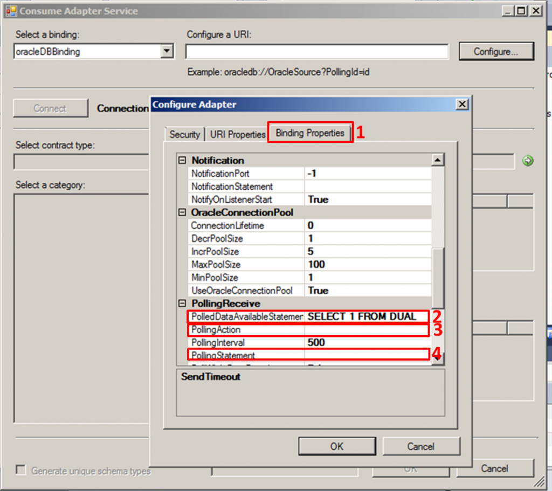552x491 pixels.
Task: Select the ConnectionLifetime property name
Action: click(x=227, y=226)
